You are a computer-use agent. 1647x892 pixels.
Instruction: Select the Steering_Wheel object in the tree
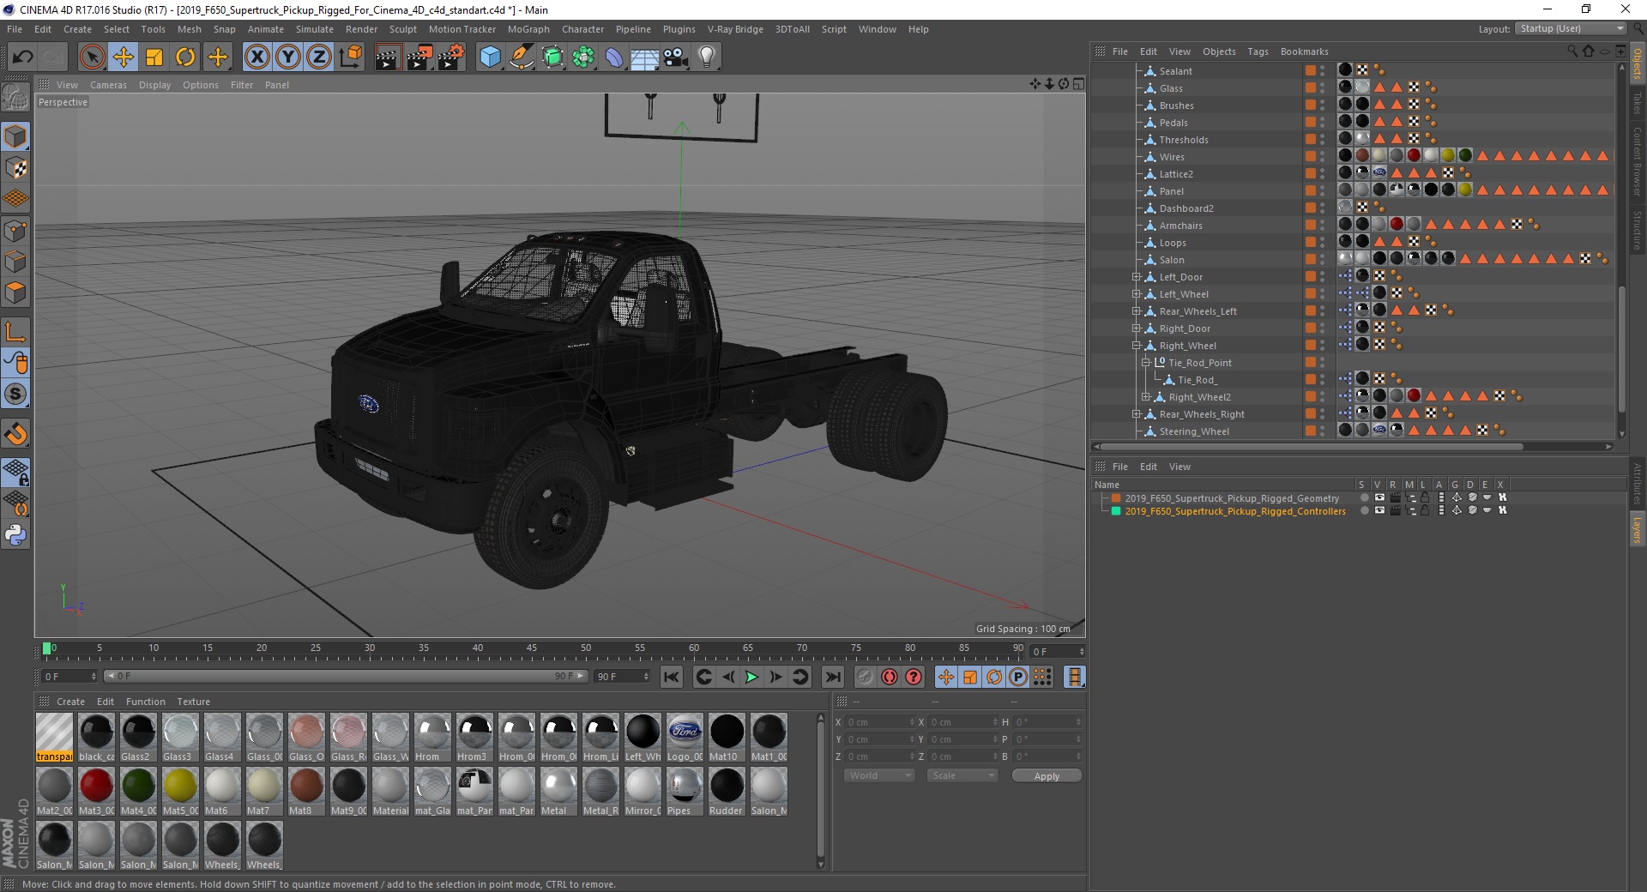pyautogui.click(x=1194, y=431)
